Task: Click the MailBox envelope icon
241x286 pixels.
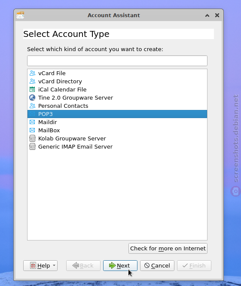Action: point(32,130)
